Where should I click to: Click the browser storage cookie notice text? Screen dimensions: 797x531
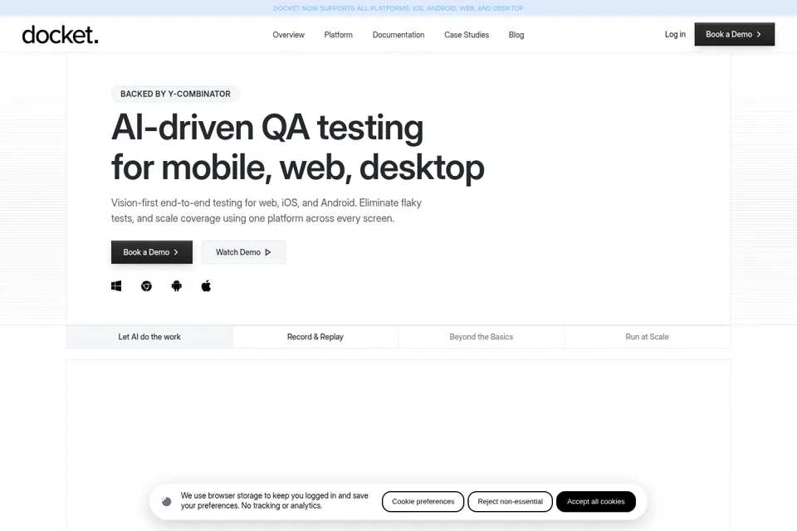click(x=275, y=500)
